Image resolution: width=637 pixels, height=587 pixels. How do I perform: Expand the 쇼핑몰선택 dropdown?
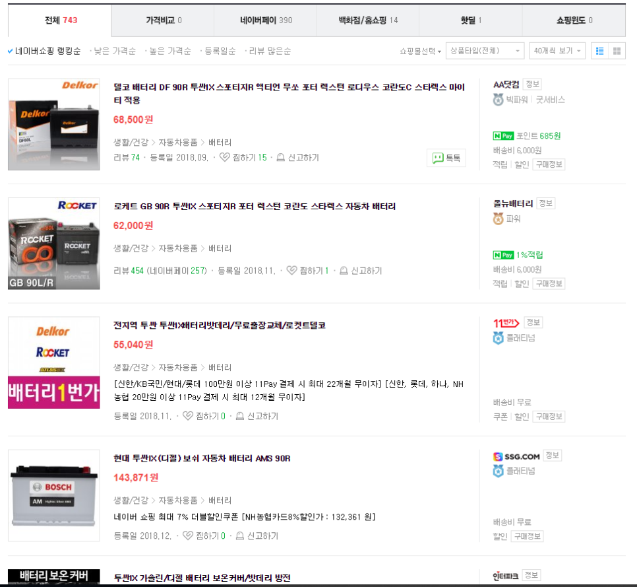point(420,52)
